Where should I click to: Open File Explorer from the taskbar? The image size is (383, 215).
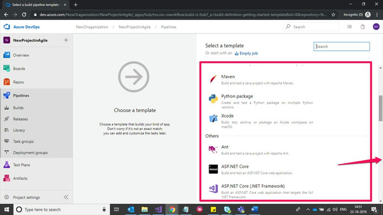tap(145, 210)
